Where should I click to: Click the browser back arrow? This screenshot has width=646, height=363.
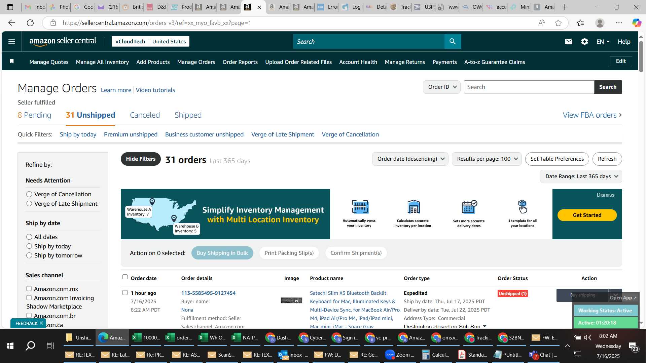coord(12,23)
